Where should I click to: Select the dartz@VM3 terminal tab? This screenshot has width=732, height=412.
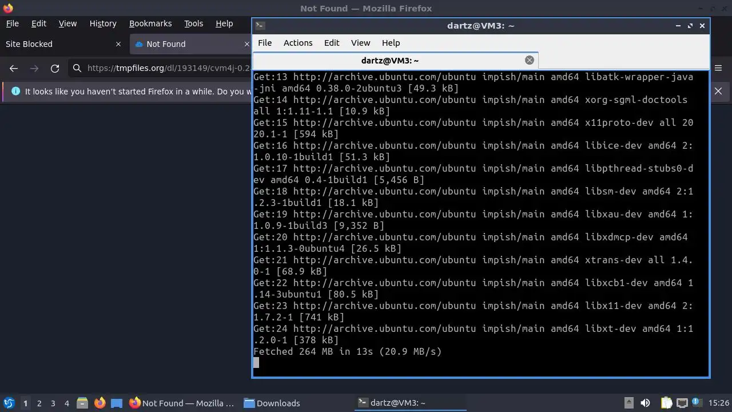point(395,60)
